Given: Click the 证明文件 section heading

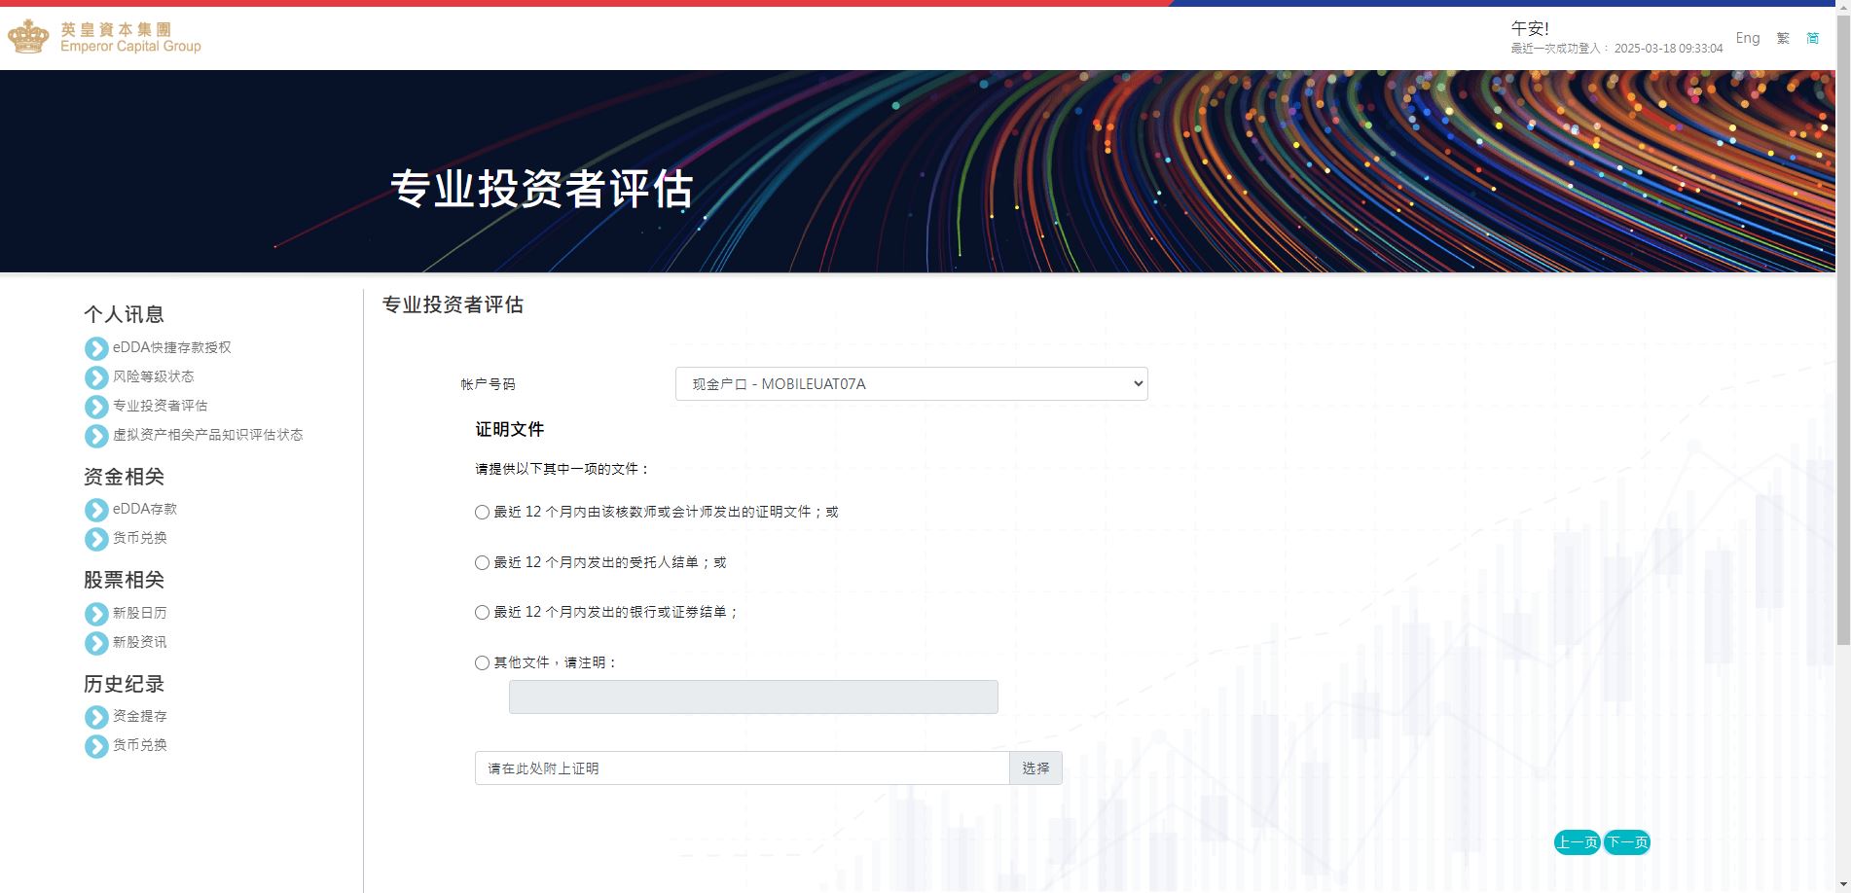Looking at the screenshot, I should (x=510, y=429).
